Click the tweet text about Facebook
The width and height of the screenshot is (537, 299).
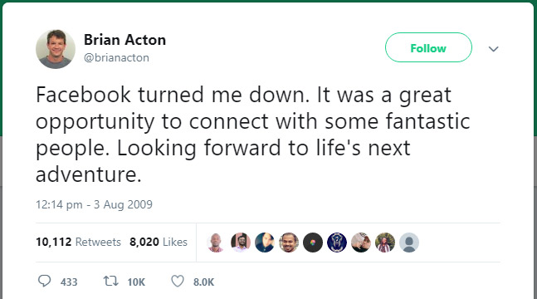(253, 135)
